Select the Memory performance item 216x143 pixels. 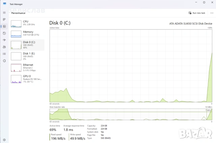click(27, 34)
